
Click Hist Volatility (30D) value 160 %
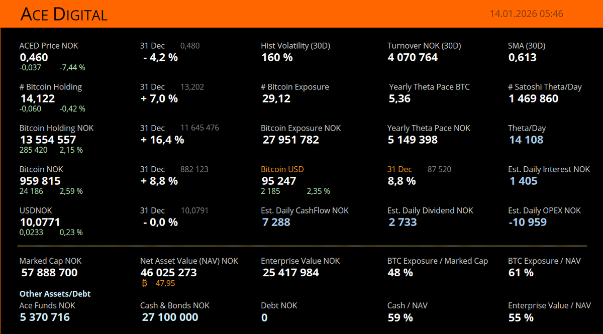click(x=277, y=57)
